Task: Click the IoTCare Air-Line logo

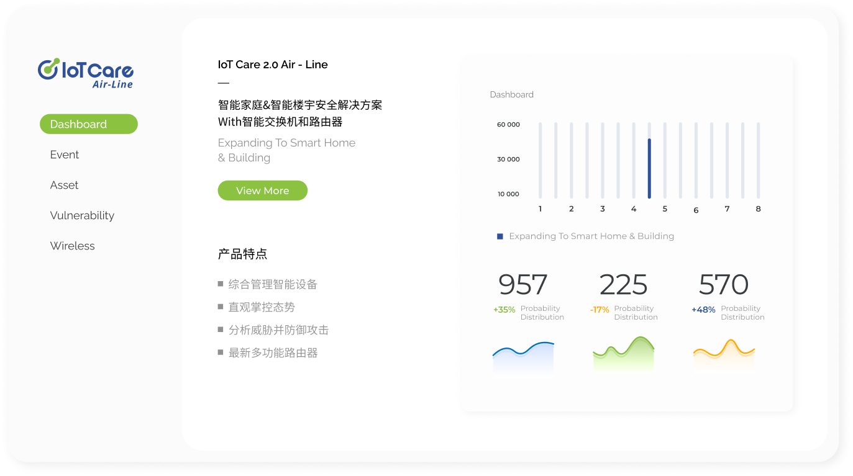Action: [x=86, y=74]
